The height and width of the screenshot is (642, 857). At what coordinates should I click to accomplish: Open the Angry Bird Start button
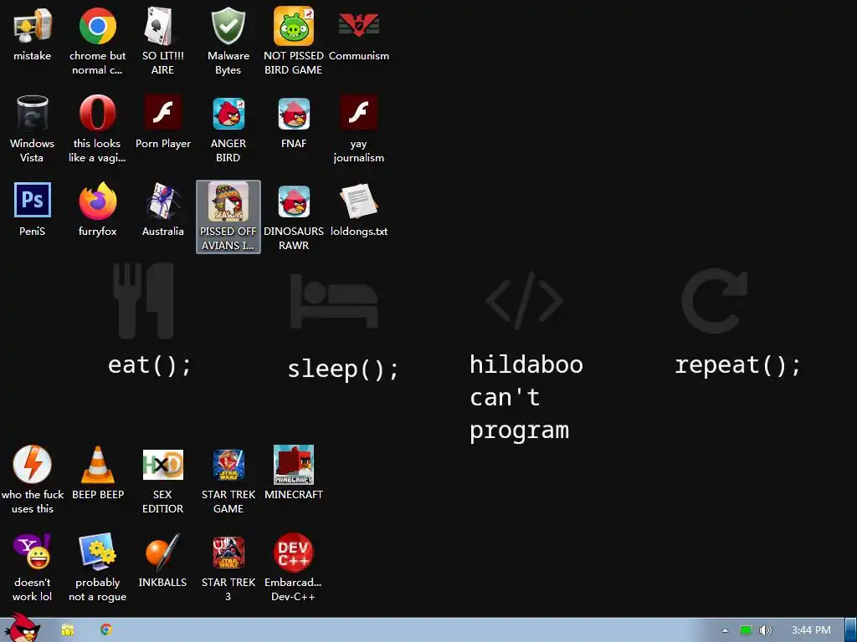[x=23, y=627]
